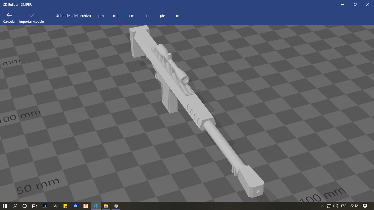374x210 pixels.
Task: Set file units to meters
Action: [x=177, y=16]
